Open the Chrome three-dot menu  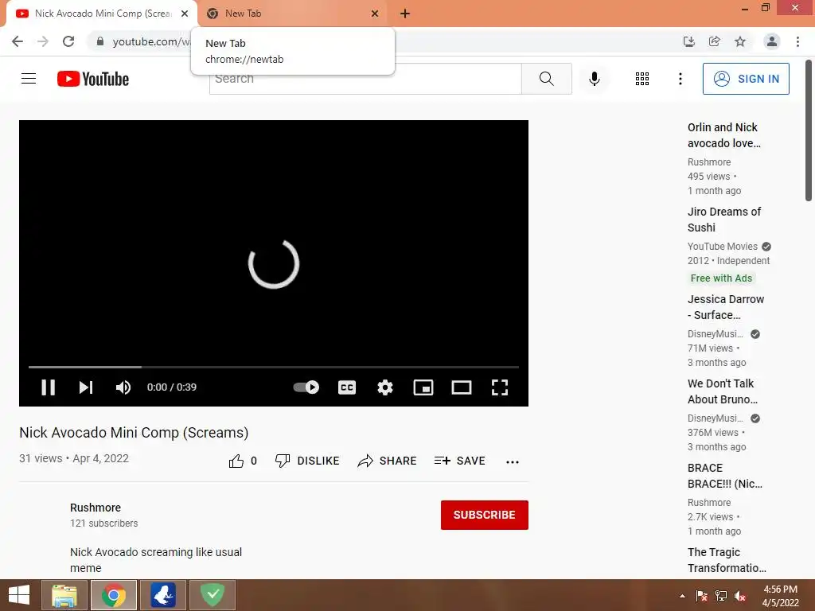pos(797,41)
